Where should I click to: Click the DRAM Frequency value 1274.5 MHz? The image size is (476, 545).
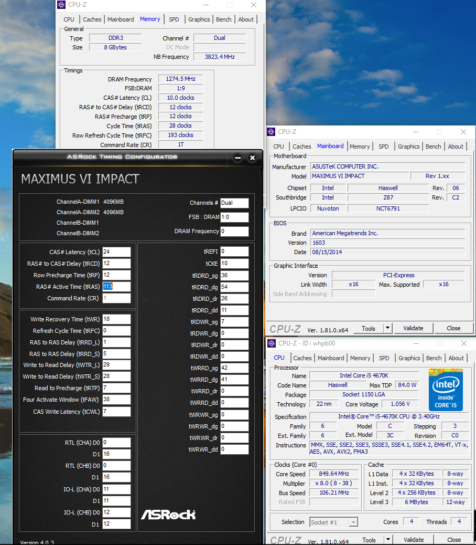click(180, 79)
